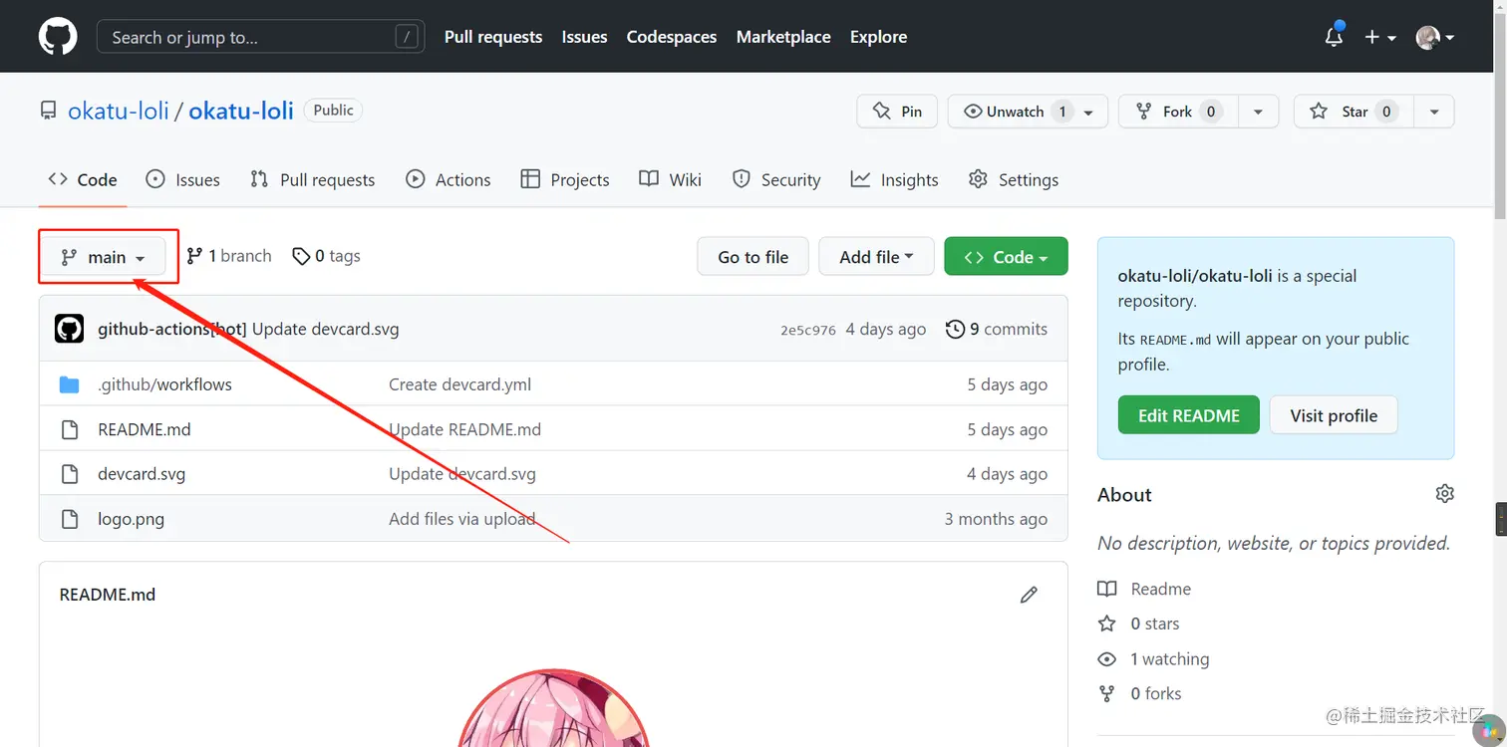
Task: Focus the Search or jump to field
Action: click(x=260, y=37)
